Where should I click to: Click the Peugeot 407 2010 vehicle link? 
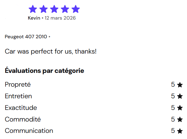click(26, 37)
